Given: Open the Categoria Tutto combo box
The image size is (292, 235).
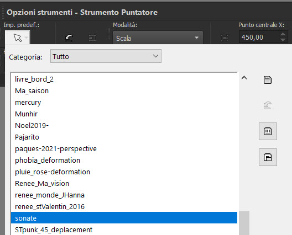Looking at the screenshot, I should pyautogui.click(x=106, y=56).
